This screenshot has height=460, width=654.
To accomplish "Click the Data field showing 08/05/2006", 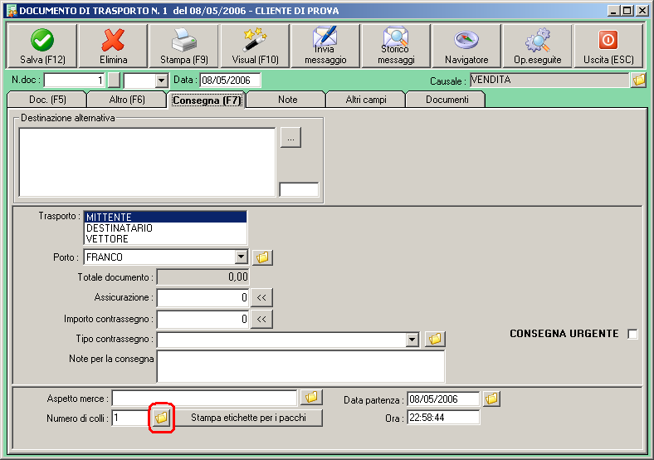I will point(230,81).
